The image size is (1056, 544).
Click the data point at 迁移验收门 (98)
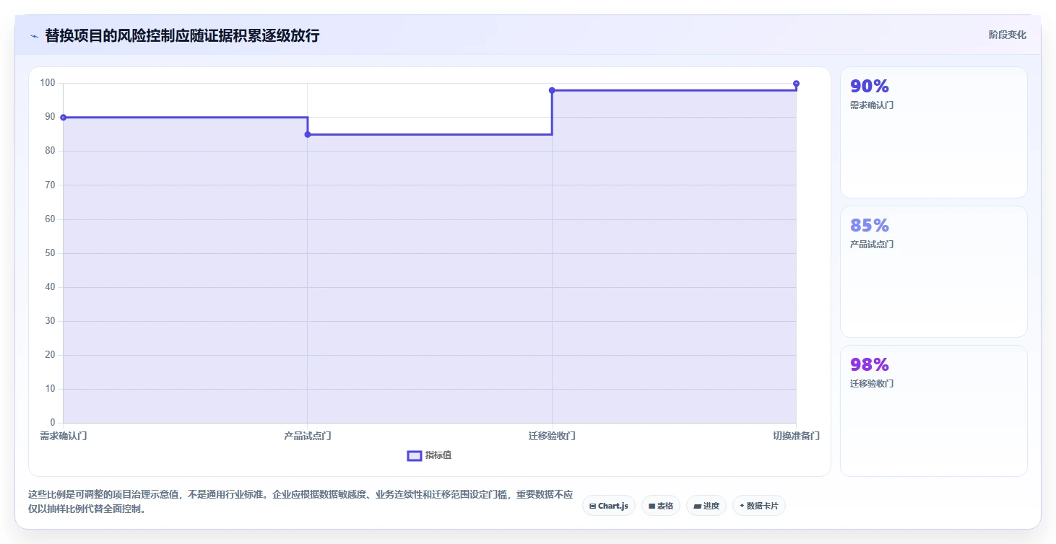click(552, 90)
